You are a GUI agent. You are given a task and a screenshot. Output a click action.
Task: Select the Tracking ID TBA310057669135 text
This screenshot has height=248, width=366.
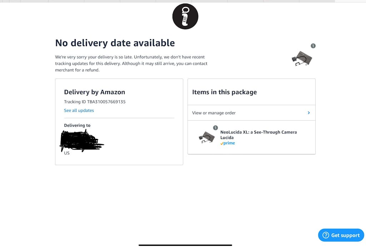[x=95, y=102]
